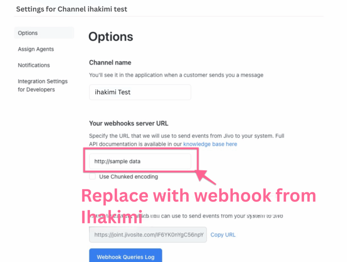Focus the webhooks server URL field

140,161
